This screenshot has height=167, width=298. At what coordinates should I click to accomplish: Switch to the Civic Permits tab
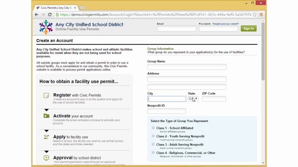point(56,8)
